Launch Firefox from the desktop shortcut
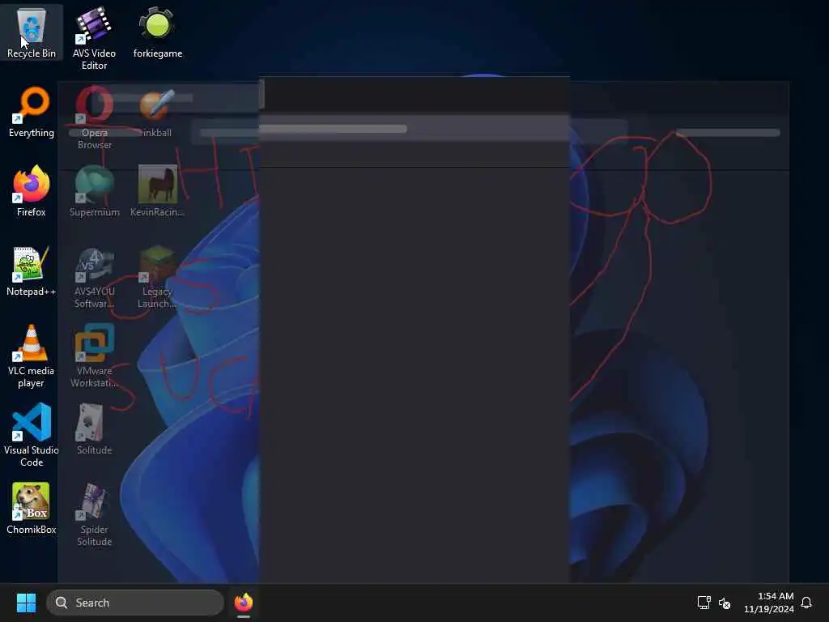The image size is (829, 622). 32,191
